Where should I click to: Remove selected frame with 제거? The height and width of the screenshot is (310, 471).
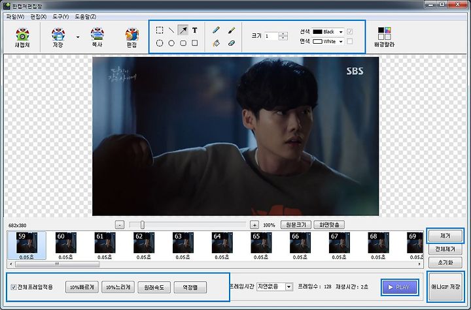pos(445,236)
